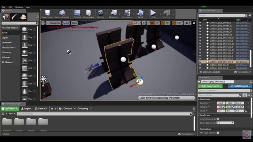The image size is (253, 142).
Task: Open the Edit menu
Action: coord(10,7)
